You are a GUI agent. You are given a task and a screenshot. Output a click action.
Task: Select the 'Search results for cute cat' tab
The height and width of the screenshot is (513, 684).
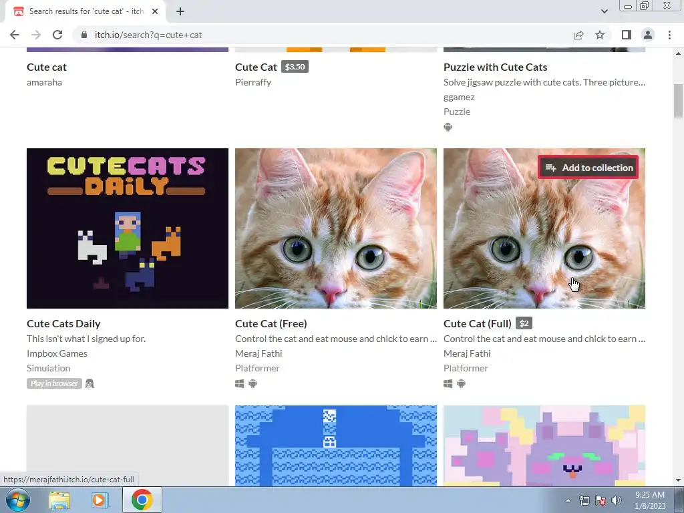pyautogui.click(x=86, y=11)
